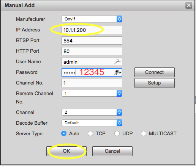Click the autofill icon in User Name field

(117, 62)
